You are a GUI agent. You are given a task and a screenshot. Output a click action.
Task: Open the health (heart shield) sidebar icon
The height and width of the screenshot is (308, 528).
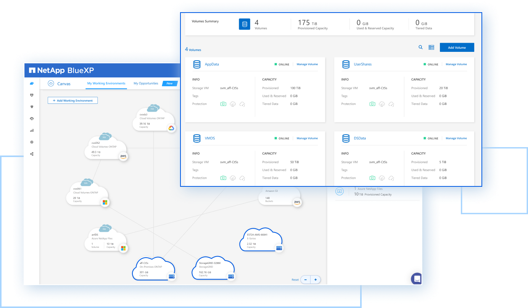pos(32,95)
